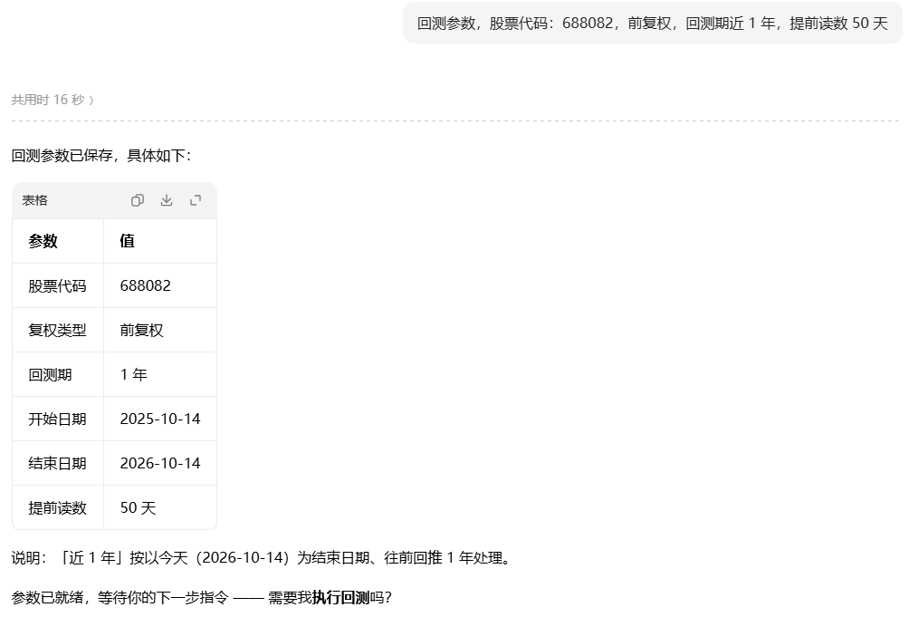The width and height of the screenshot is (909, 617).
Task: Click the '开始日期' row label
Action: (57, 419)
